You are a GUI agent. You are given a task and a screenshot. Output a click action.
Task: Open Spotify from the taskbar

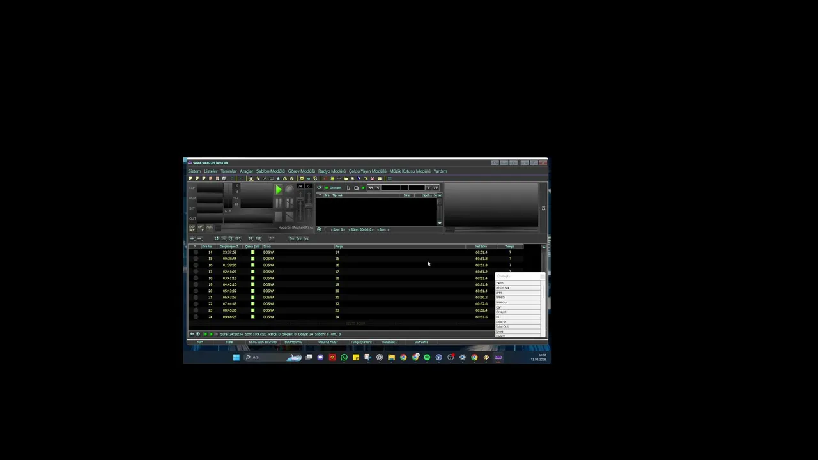(x=427, y=357)
